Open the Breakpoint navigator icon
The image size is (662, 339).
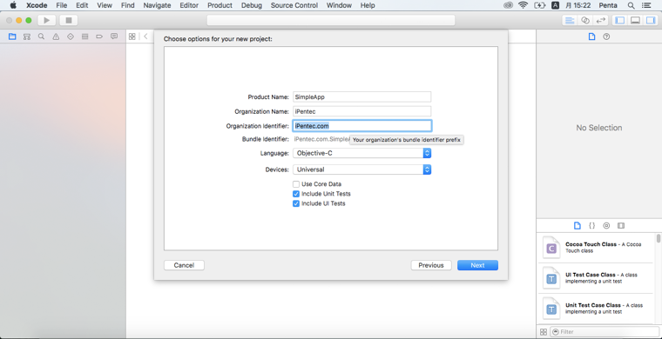coord(99,37)
